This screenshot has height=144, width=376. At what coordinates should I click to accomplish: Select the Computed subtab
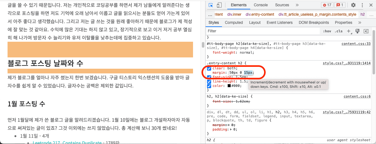point(234,23)
